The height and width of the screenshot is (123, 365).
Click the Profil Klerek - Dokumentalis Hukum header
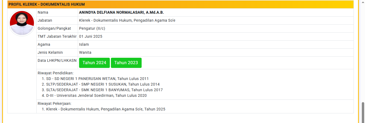tap(46, 5)
